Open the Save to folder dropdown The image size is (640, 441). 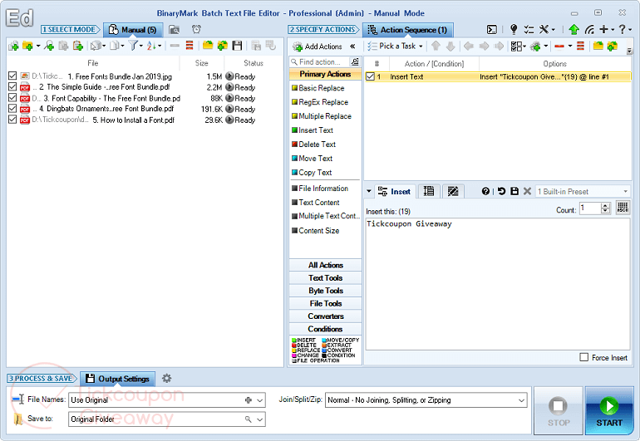(x=259, y=419)
